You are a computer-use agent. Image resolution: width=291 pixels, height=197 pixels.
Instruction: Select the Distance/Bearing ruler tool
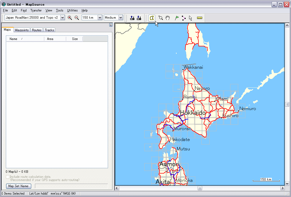[200, 18]
